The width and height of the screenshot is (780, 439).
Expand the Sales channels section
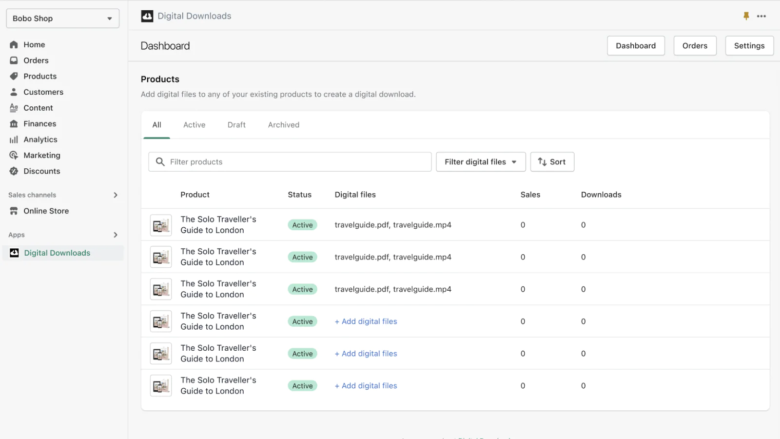pos(116,195)
